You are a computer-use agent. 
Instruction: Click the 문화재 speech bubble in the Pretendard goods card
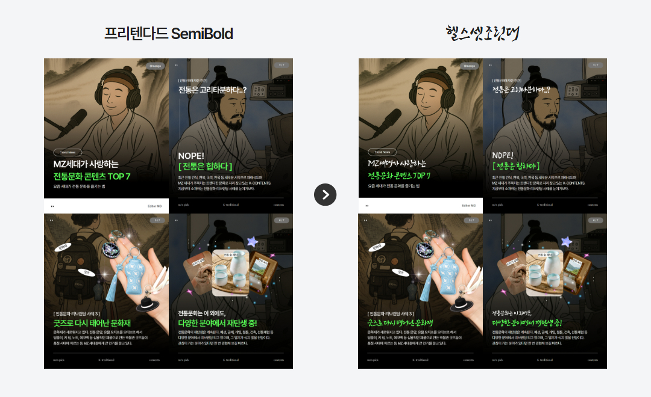coord(63,247)
